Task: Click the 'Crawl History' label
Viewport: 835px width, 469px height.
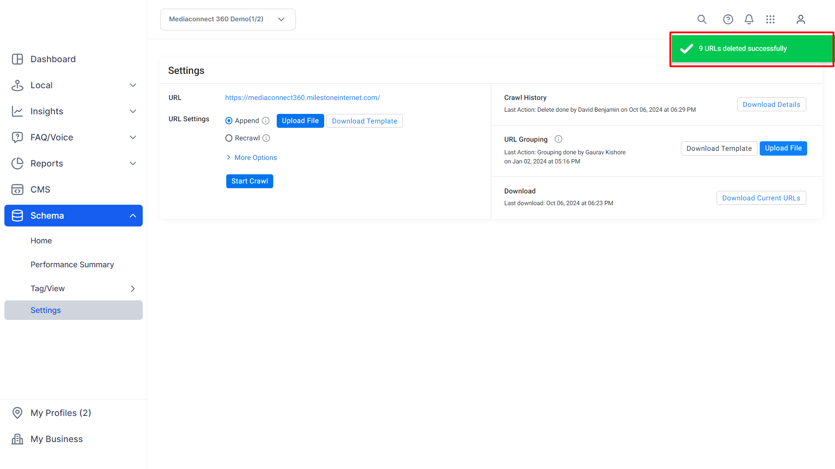Action: click(525, 98)
